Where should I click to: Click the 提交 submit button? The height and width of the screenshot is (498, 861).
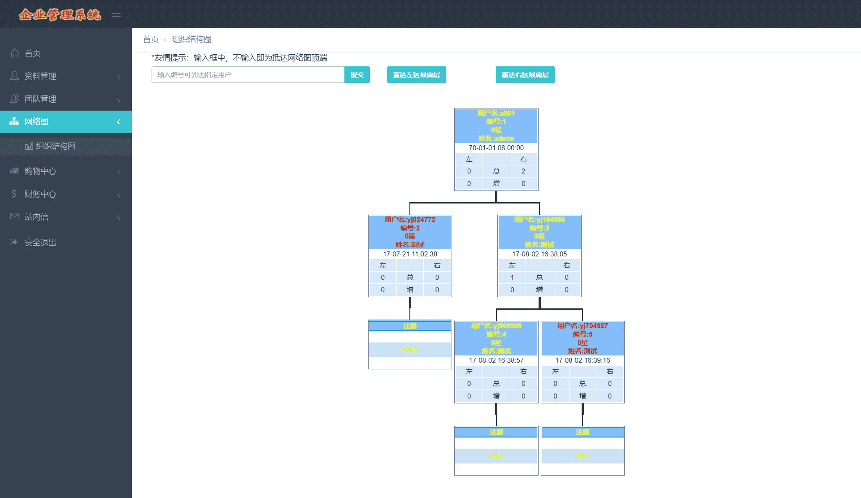357,75
